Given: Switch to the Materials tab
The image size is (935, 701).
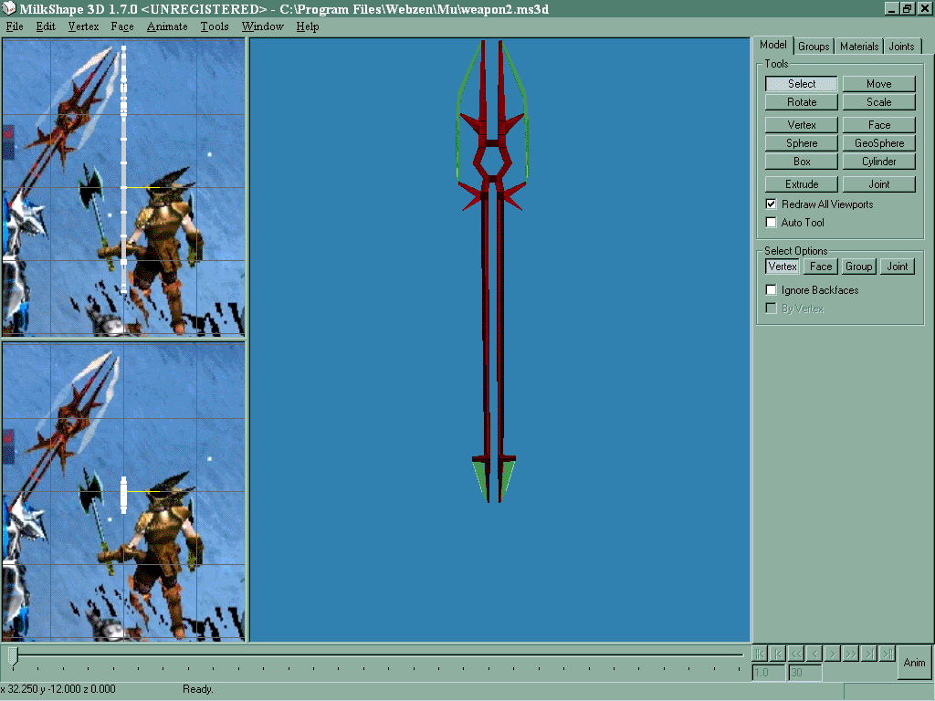Looking at the screenshot, I should (x=859, y=46).
